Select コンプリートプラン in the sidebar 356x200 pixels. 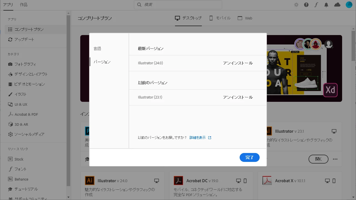(x=35, y=29)
